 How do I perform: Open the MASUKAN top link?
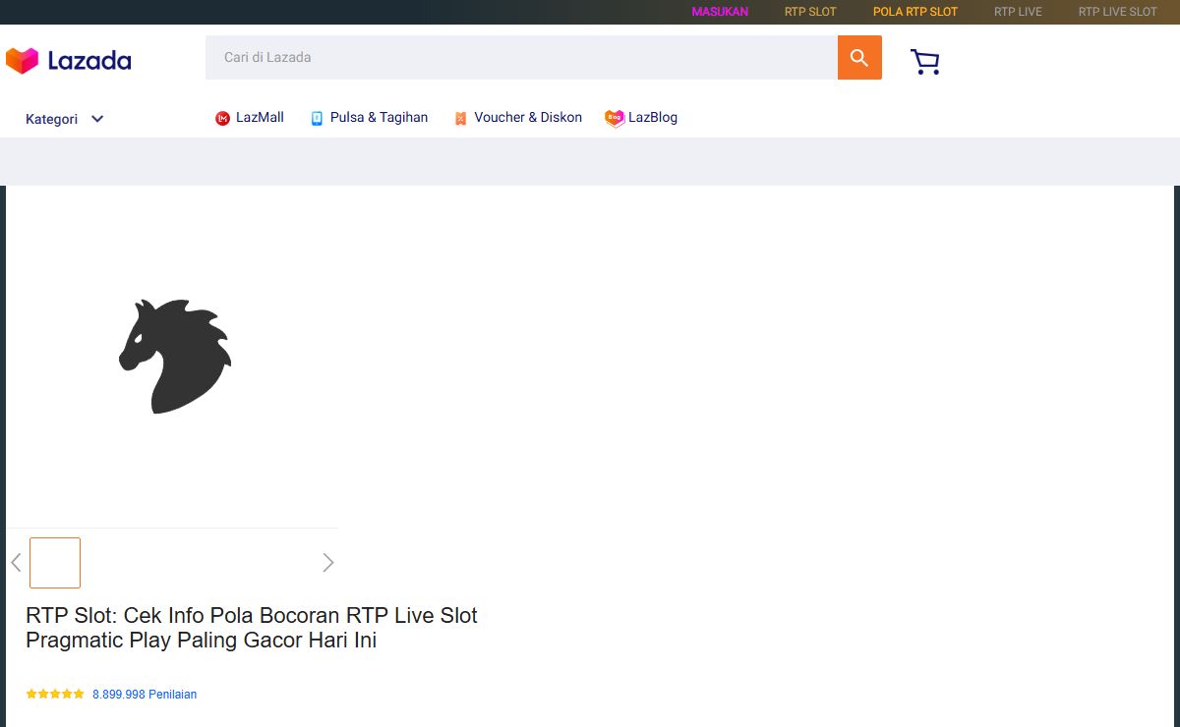click(x=720, y=12)
